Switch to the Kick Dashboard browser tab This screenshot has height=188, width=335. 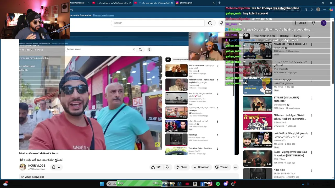pyautogui.click(x=77, y=3)
